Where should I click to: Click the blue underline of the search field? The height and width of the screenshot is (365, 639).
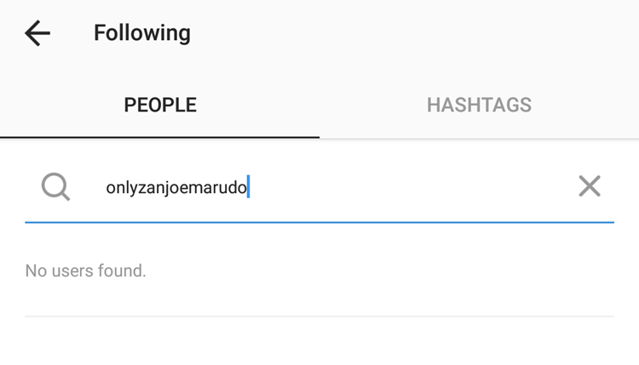point(319,222)
